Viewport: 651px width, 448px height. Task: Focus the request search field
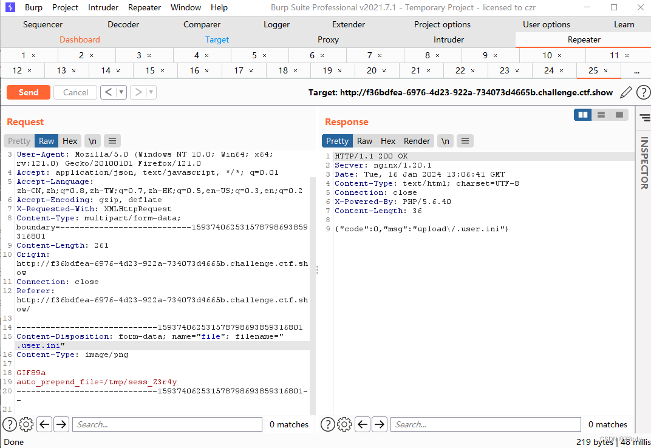(168, 424)
